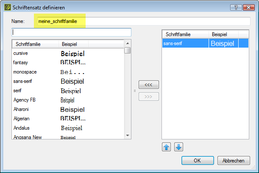This screenshot has height=173, width=259.
Task: Click scrollbar down arrow of font list
Action: click(128, 135)
